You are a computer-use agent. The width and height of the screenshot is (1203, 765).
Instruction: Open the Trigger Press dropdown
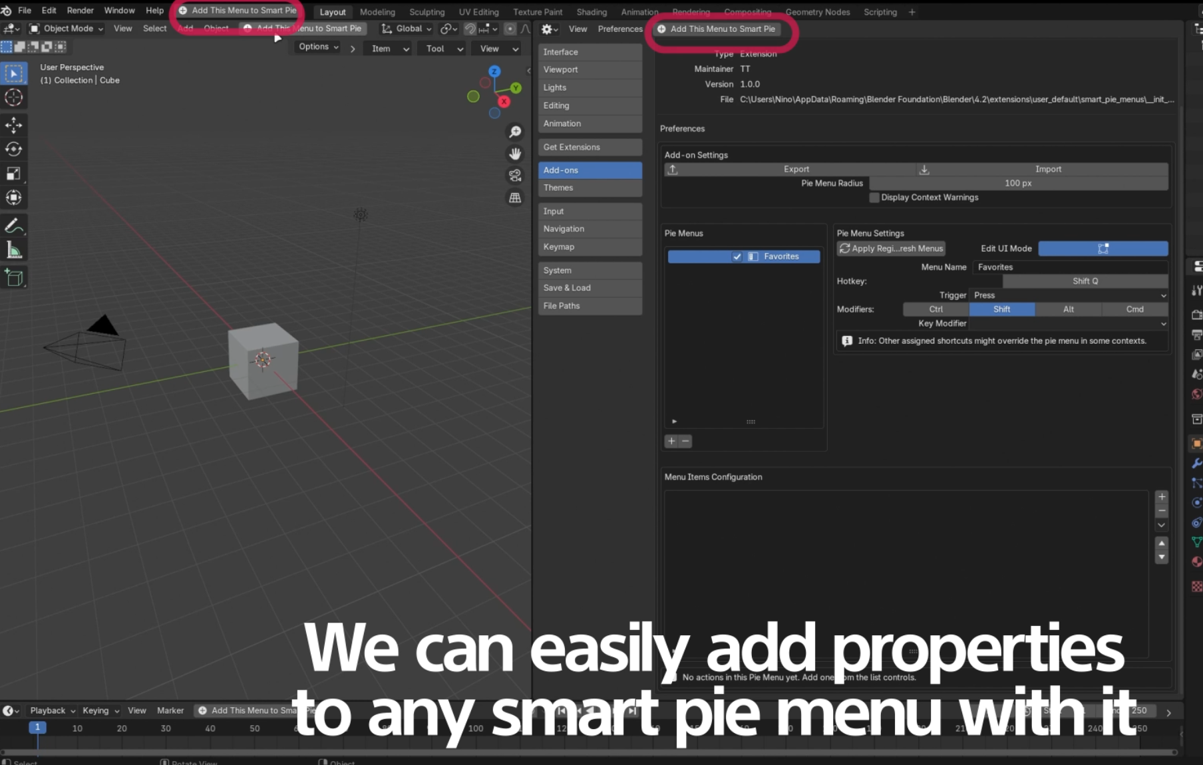coord(1069,295)
